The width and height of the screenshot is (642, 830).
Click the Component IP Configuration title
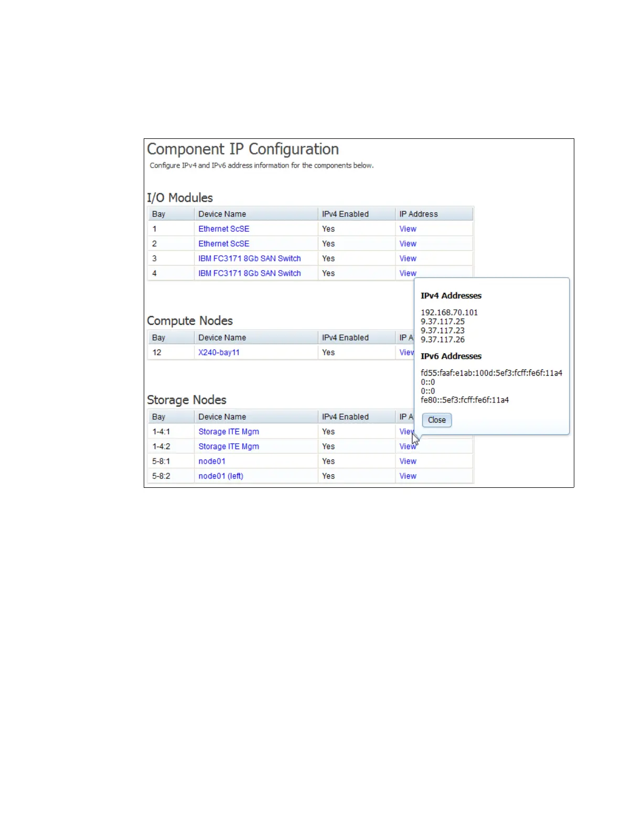[x=243, y=149]
